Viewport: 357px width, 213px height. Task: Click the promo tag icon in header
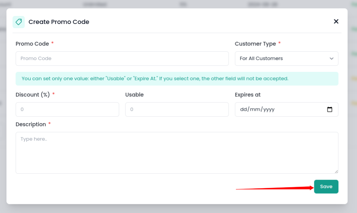click(19, 22)
